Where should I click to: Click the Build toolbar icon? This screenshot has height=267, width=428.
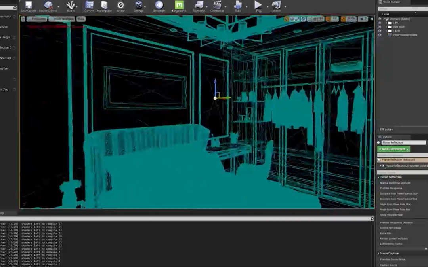click(x=238, y=5)
